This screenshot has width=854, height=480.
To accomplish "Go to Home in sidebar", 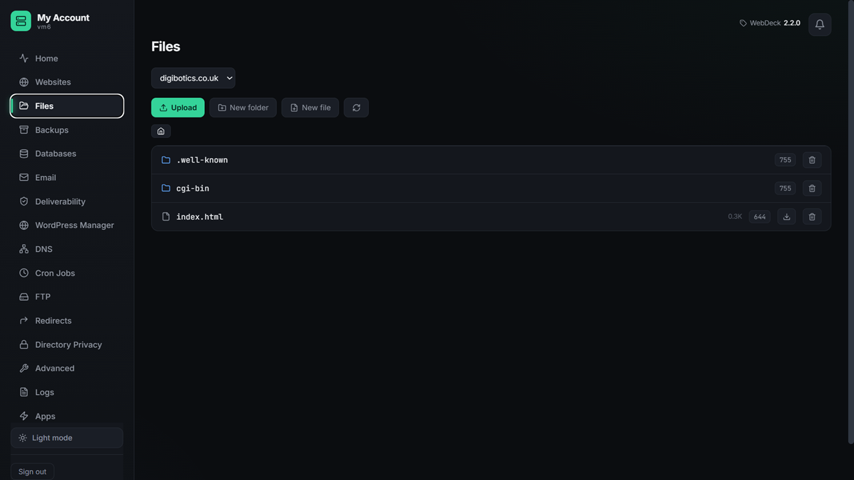I will pos(67,59).
